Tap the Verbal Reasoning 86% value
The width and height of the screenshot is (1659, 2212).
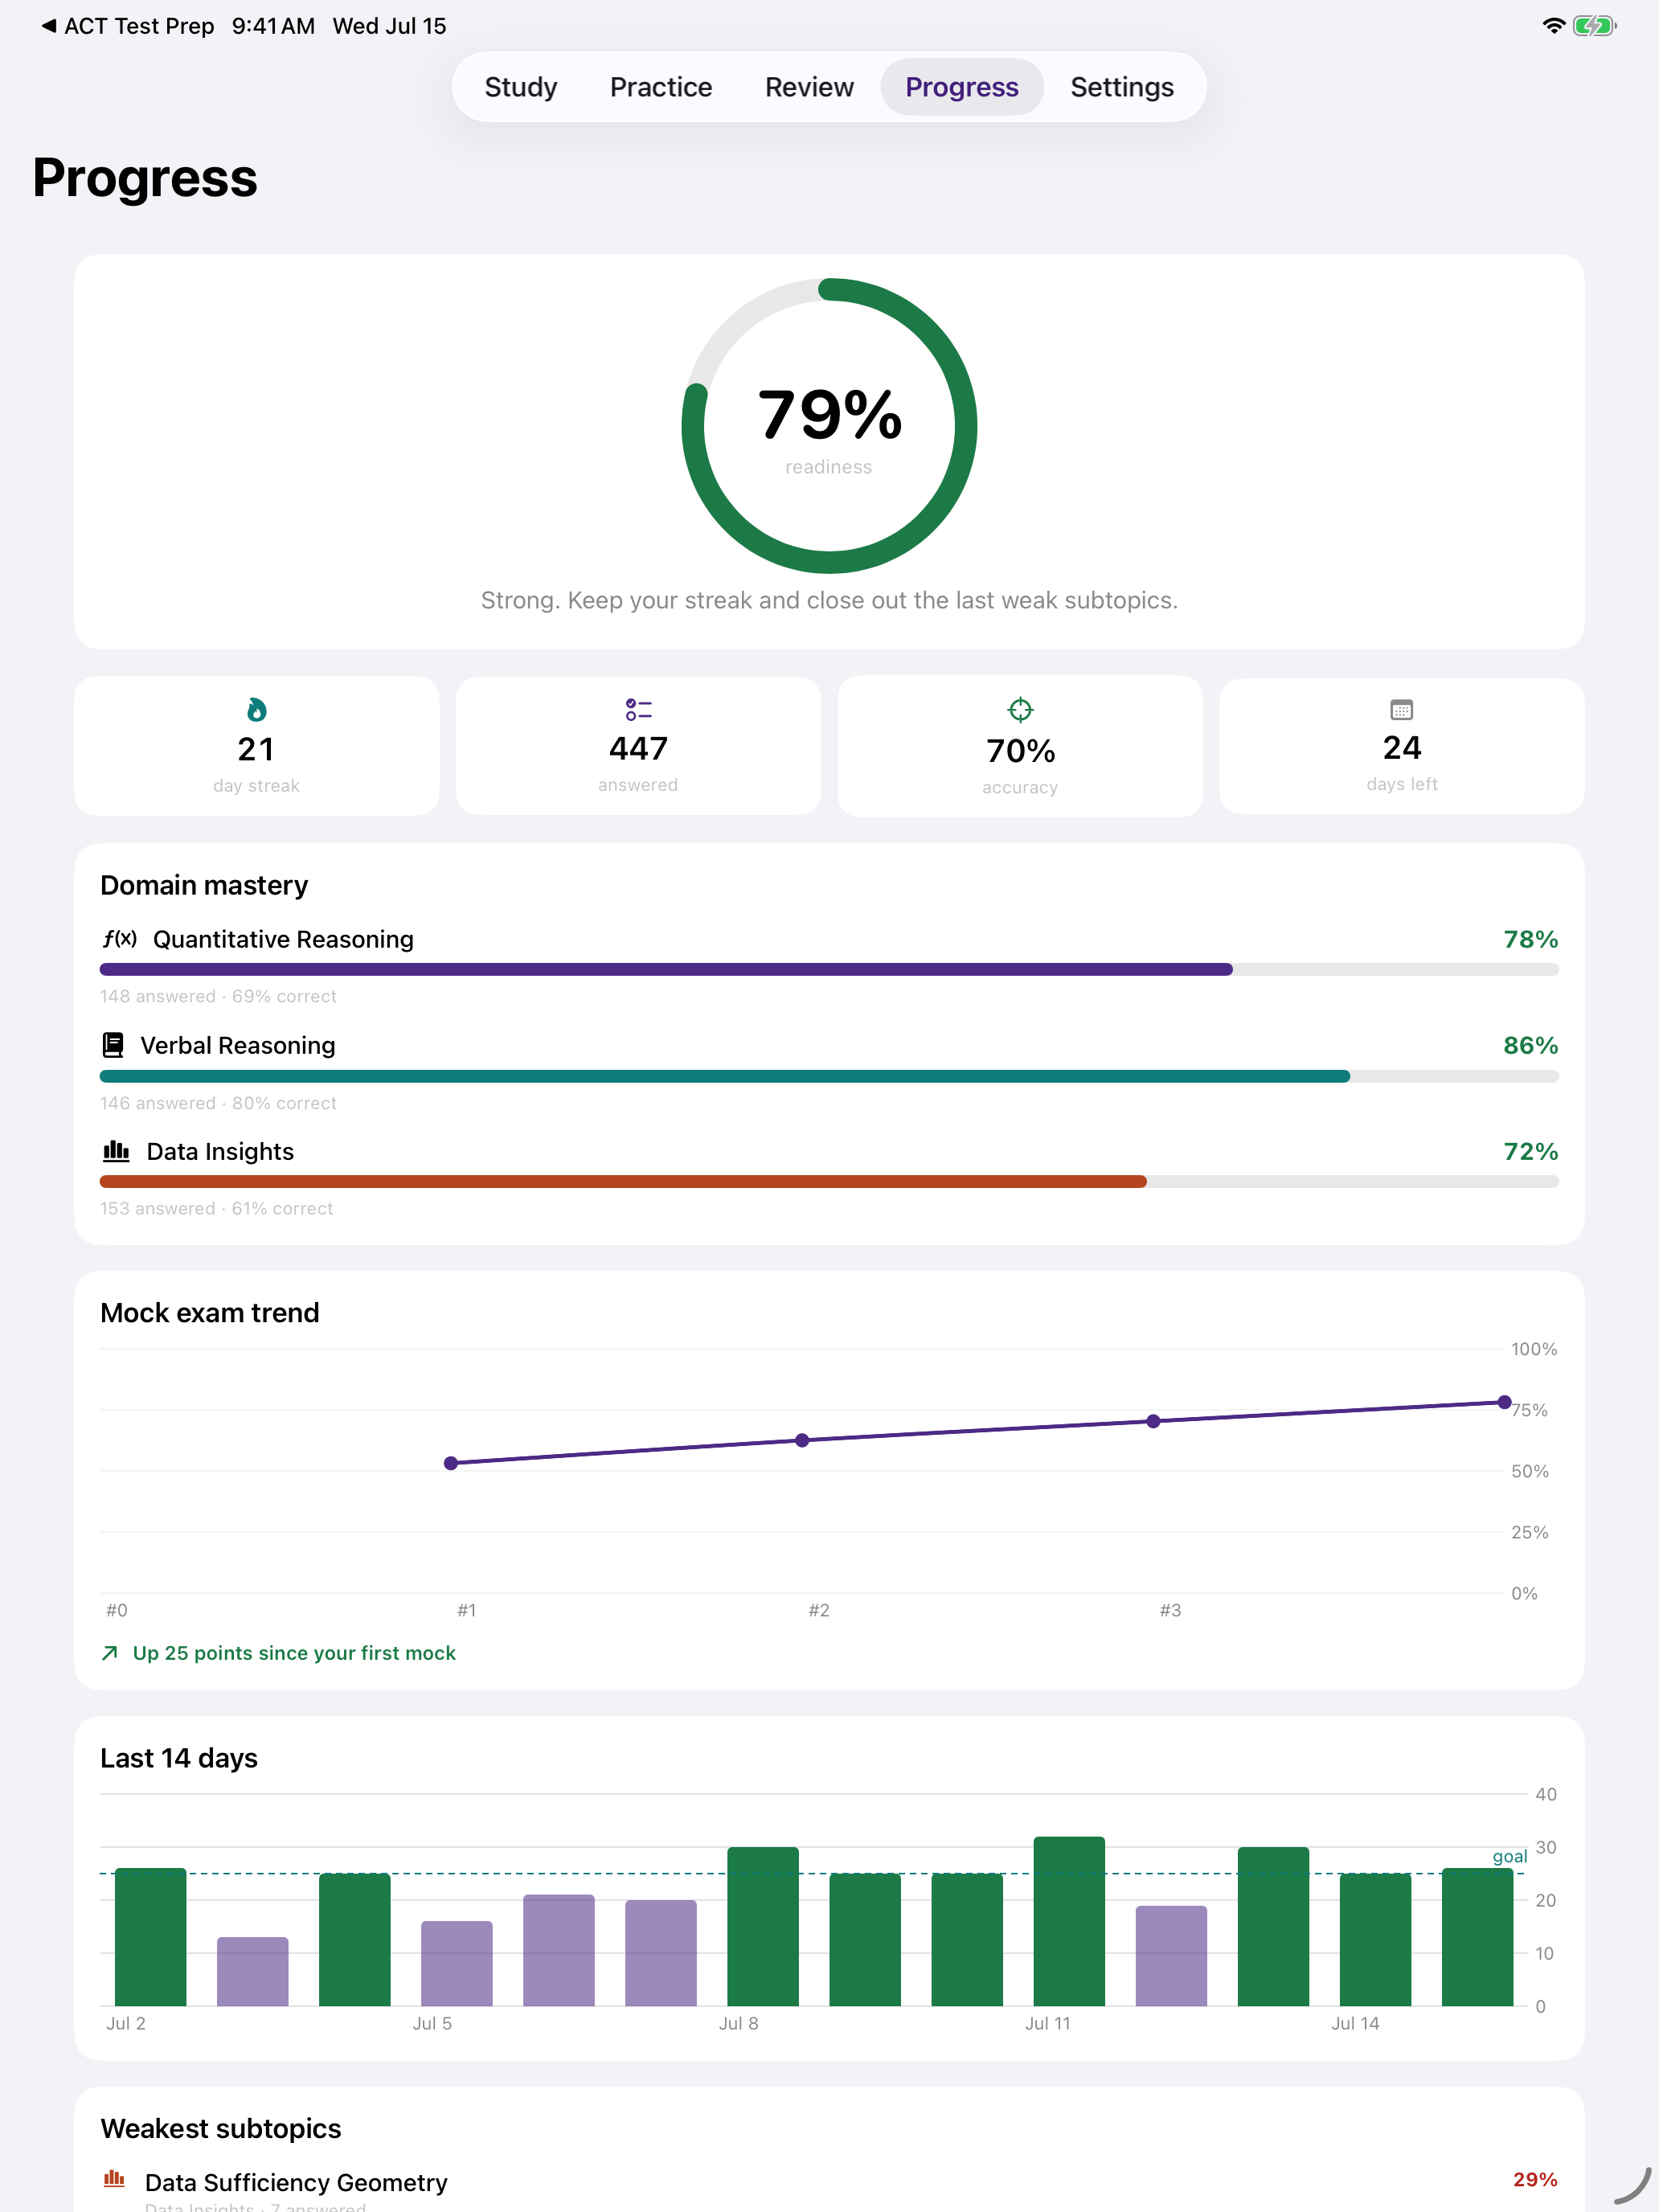[x=1531, y=1045]
